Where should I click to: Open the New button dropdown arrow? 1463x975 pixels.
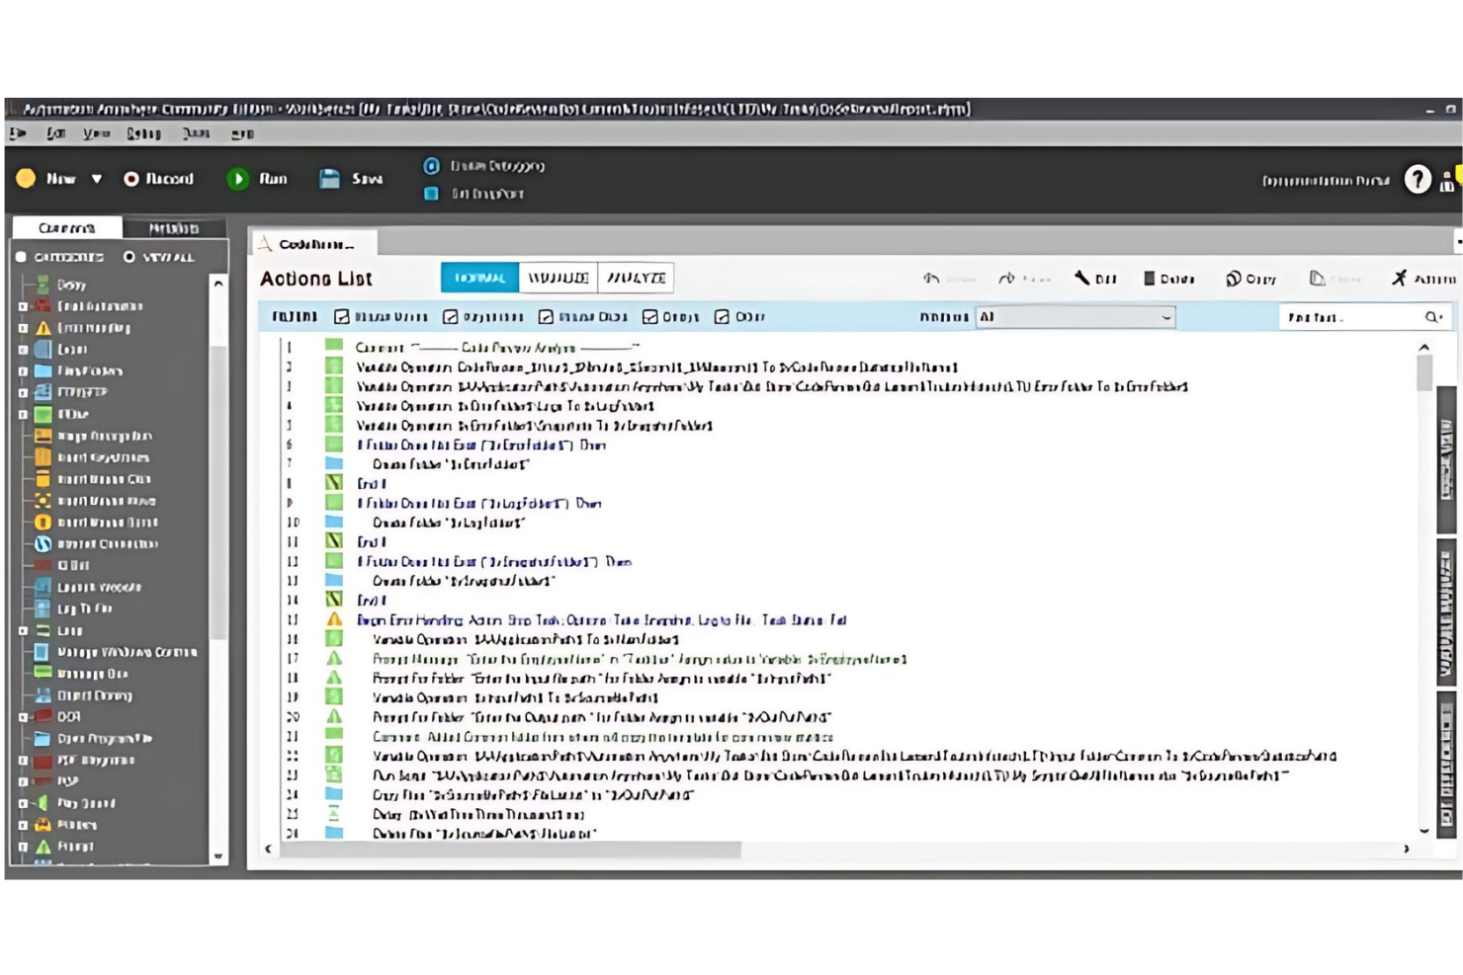point(96,179)
